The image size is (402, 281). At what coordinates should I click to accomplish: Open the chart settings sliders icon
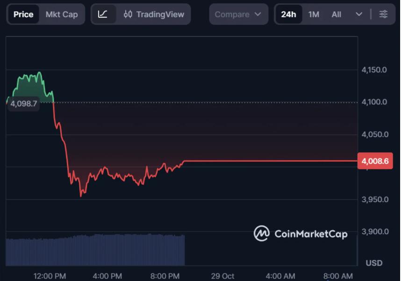click(384, 14)
